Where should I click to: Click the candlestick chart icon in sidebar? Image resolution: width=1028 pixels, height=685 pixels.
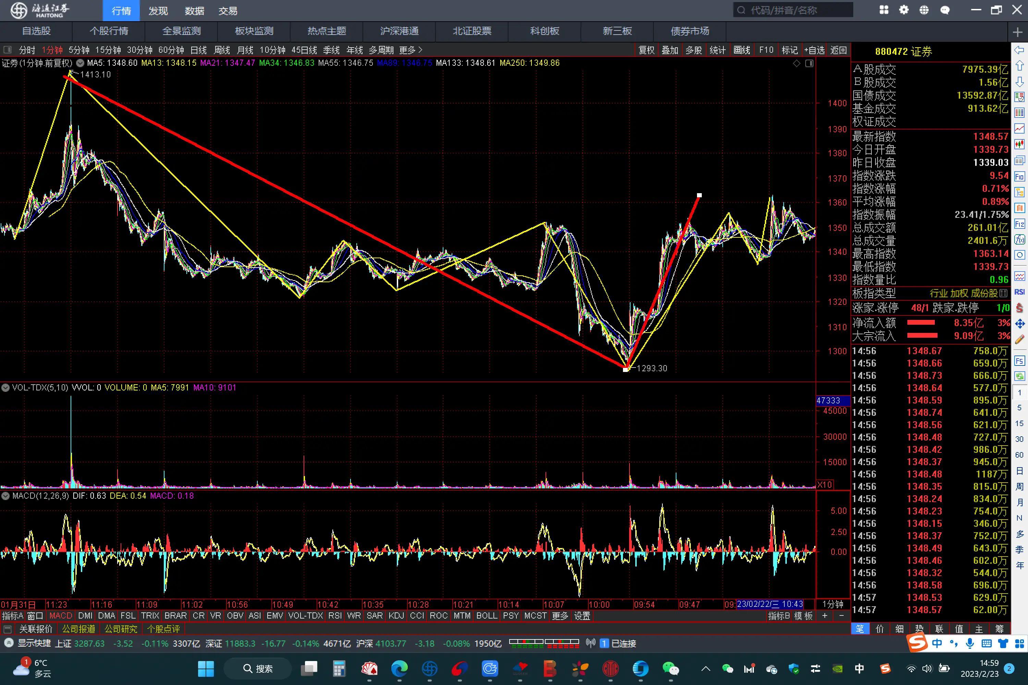point(1019,144)
